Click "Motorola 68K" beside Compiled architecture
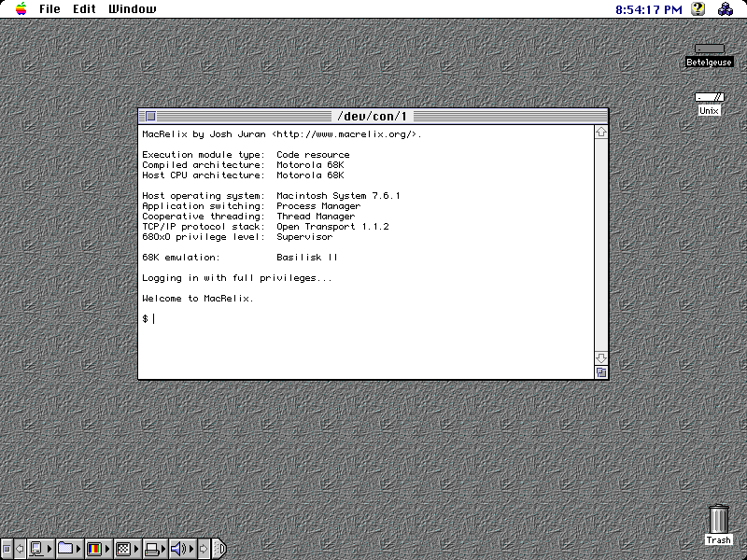747x560 pixels. pos(310,165)
